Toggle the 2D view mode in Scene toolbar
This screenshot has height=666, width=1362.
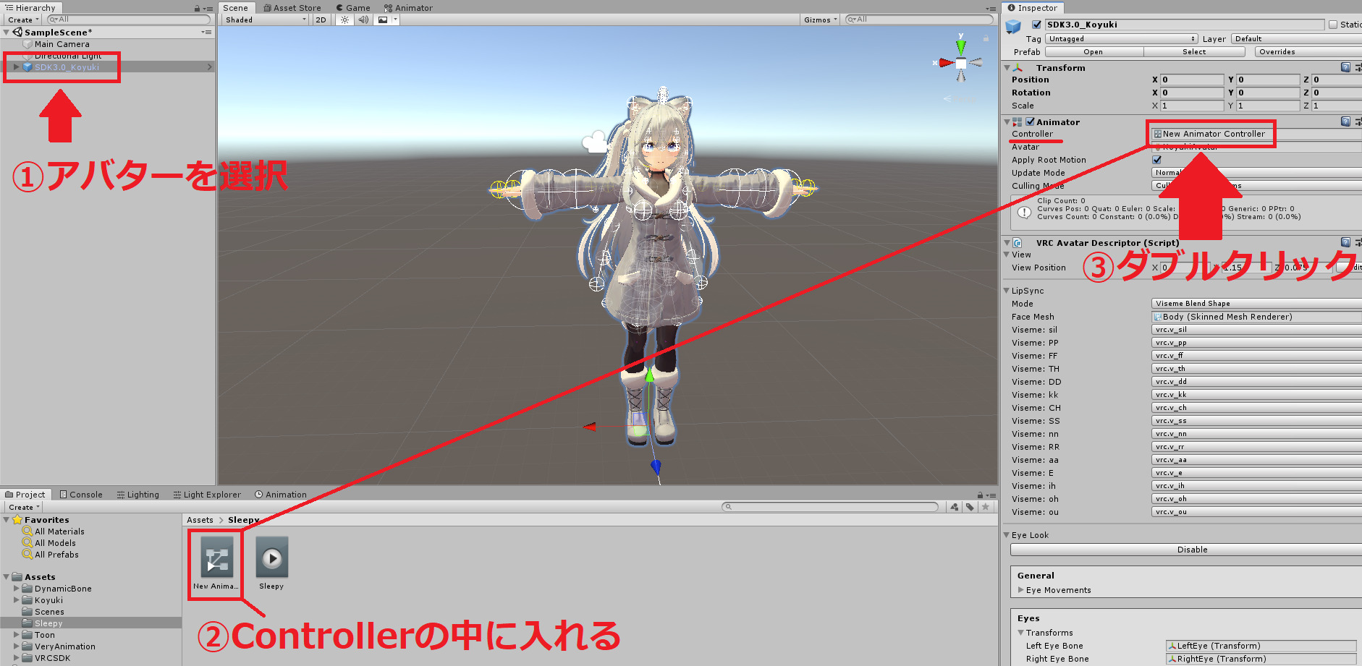click(x=321, y=20)
